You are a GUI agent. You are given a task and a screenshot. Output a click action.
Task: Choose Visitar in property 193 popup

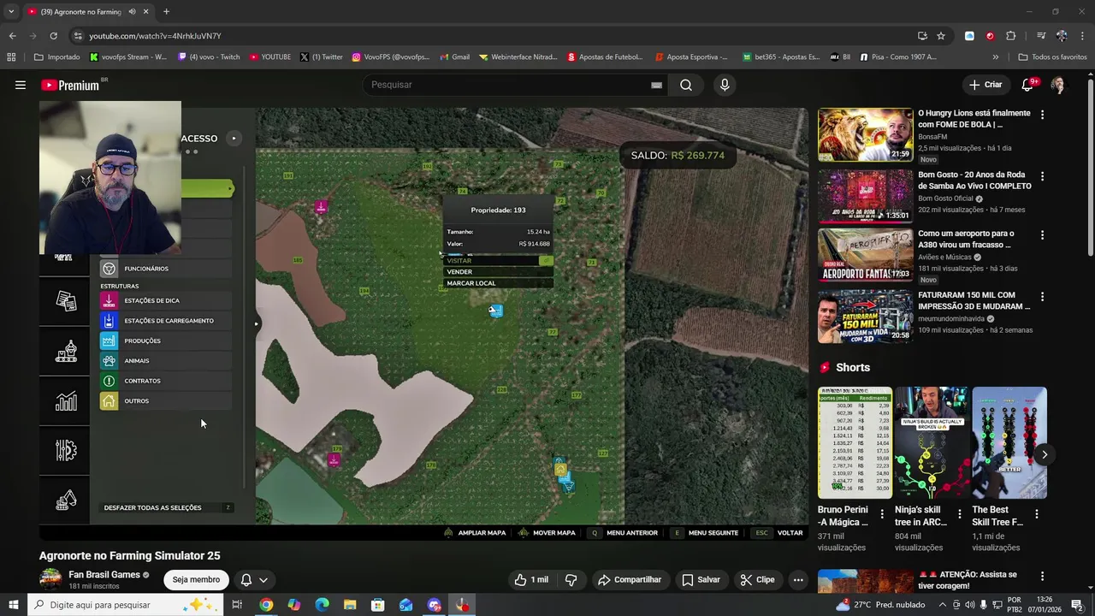pyautogui.click(x=498, y=261)
